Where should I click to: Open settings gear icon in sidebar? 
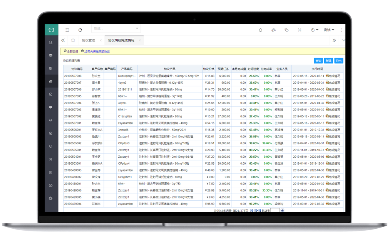[51, 198]
